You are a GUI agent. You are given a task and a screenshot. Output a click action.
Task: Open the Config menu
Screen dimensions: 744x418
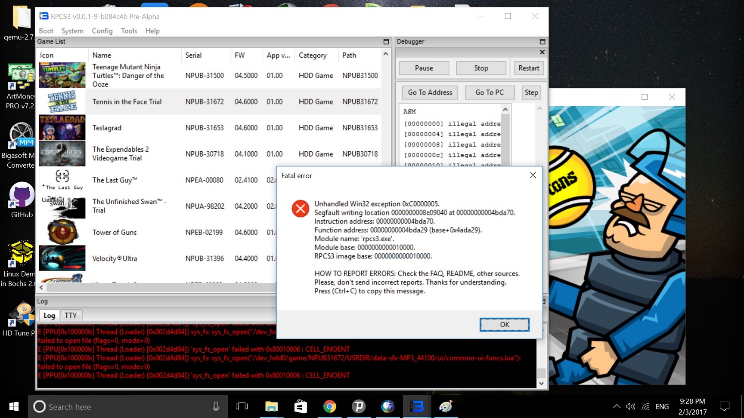click(x=102, y=31)
